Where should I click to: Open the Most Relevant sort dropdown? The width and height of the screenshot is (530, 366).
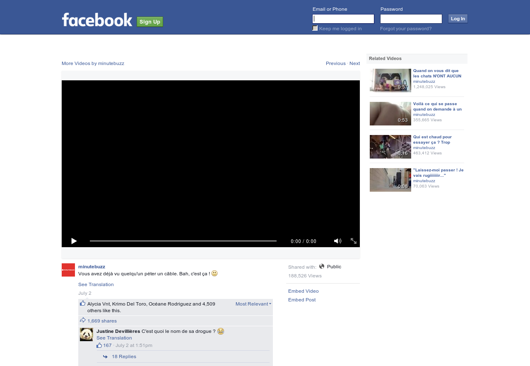point(253,304)
